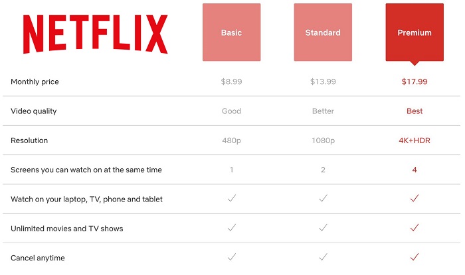Click Basic checkmark for Unlimited movies and TV shows
The height and width of the screenshot is (275, 465).
click(x=231, y=228)
